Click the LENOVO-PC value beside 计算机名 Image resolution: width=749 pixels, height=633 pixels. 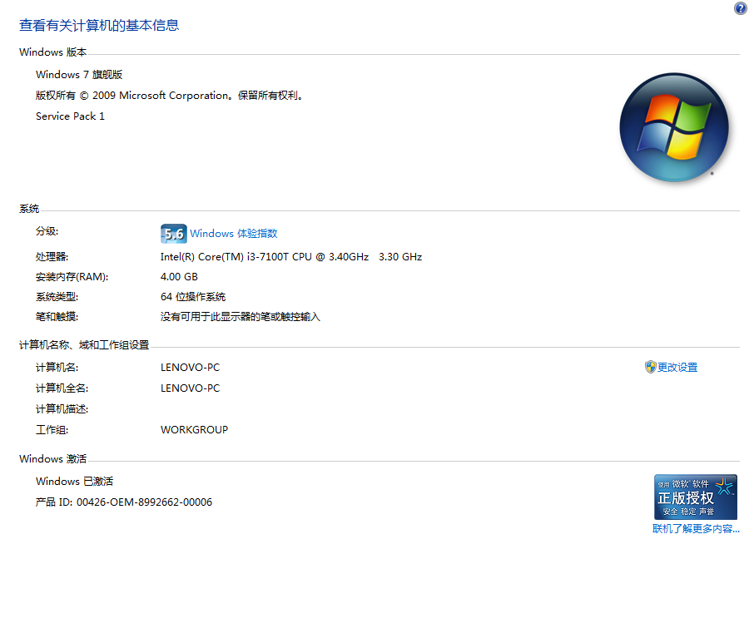click(x=190, y=368)
